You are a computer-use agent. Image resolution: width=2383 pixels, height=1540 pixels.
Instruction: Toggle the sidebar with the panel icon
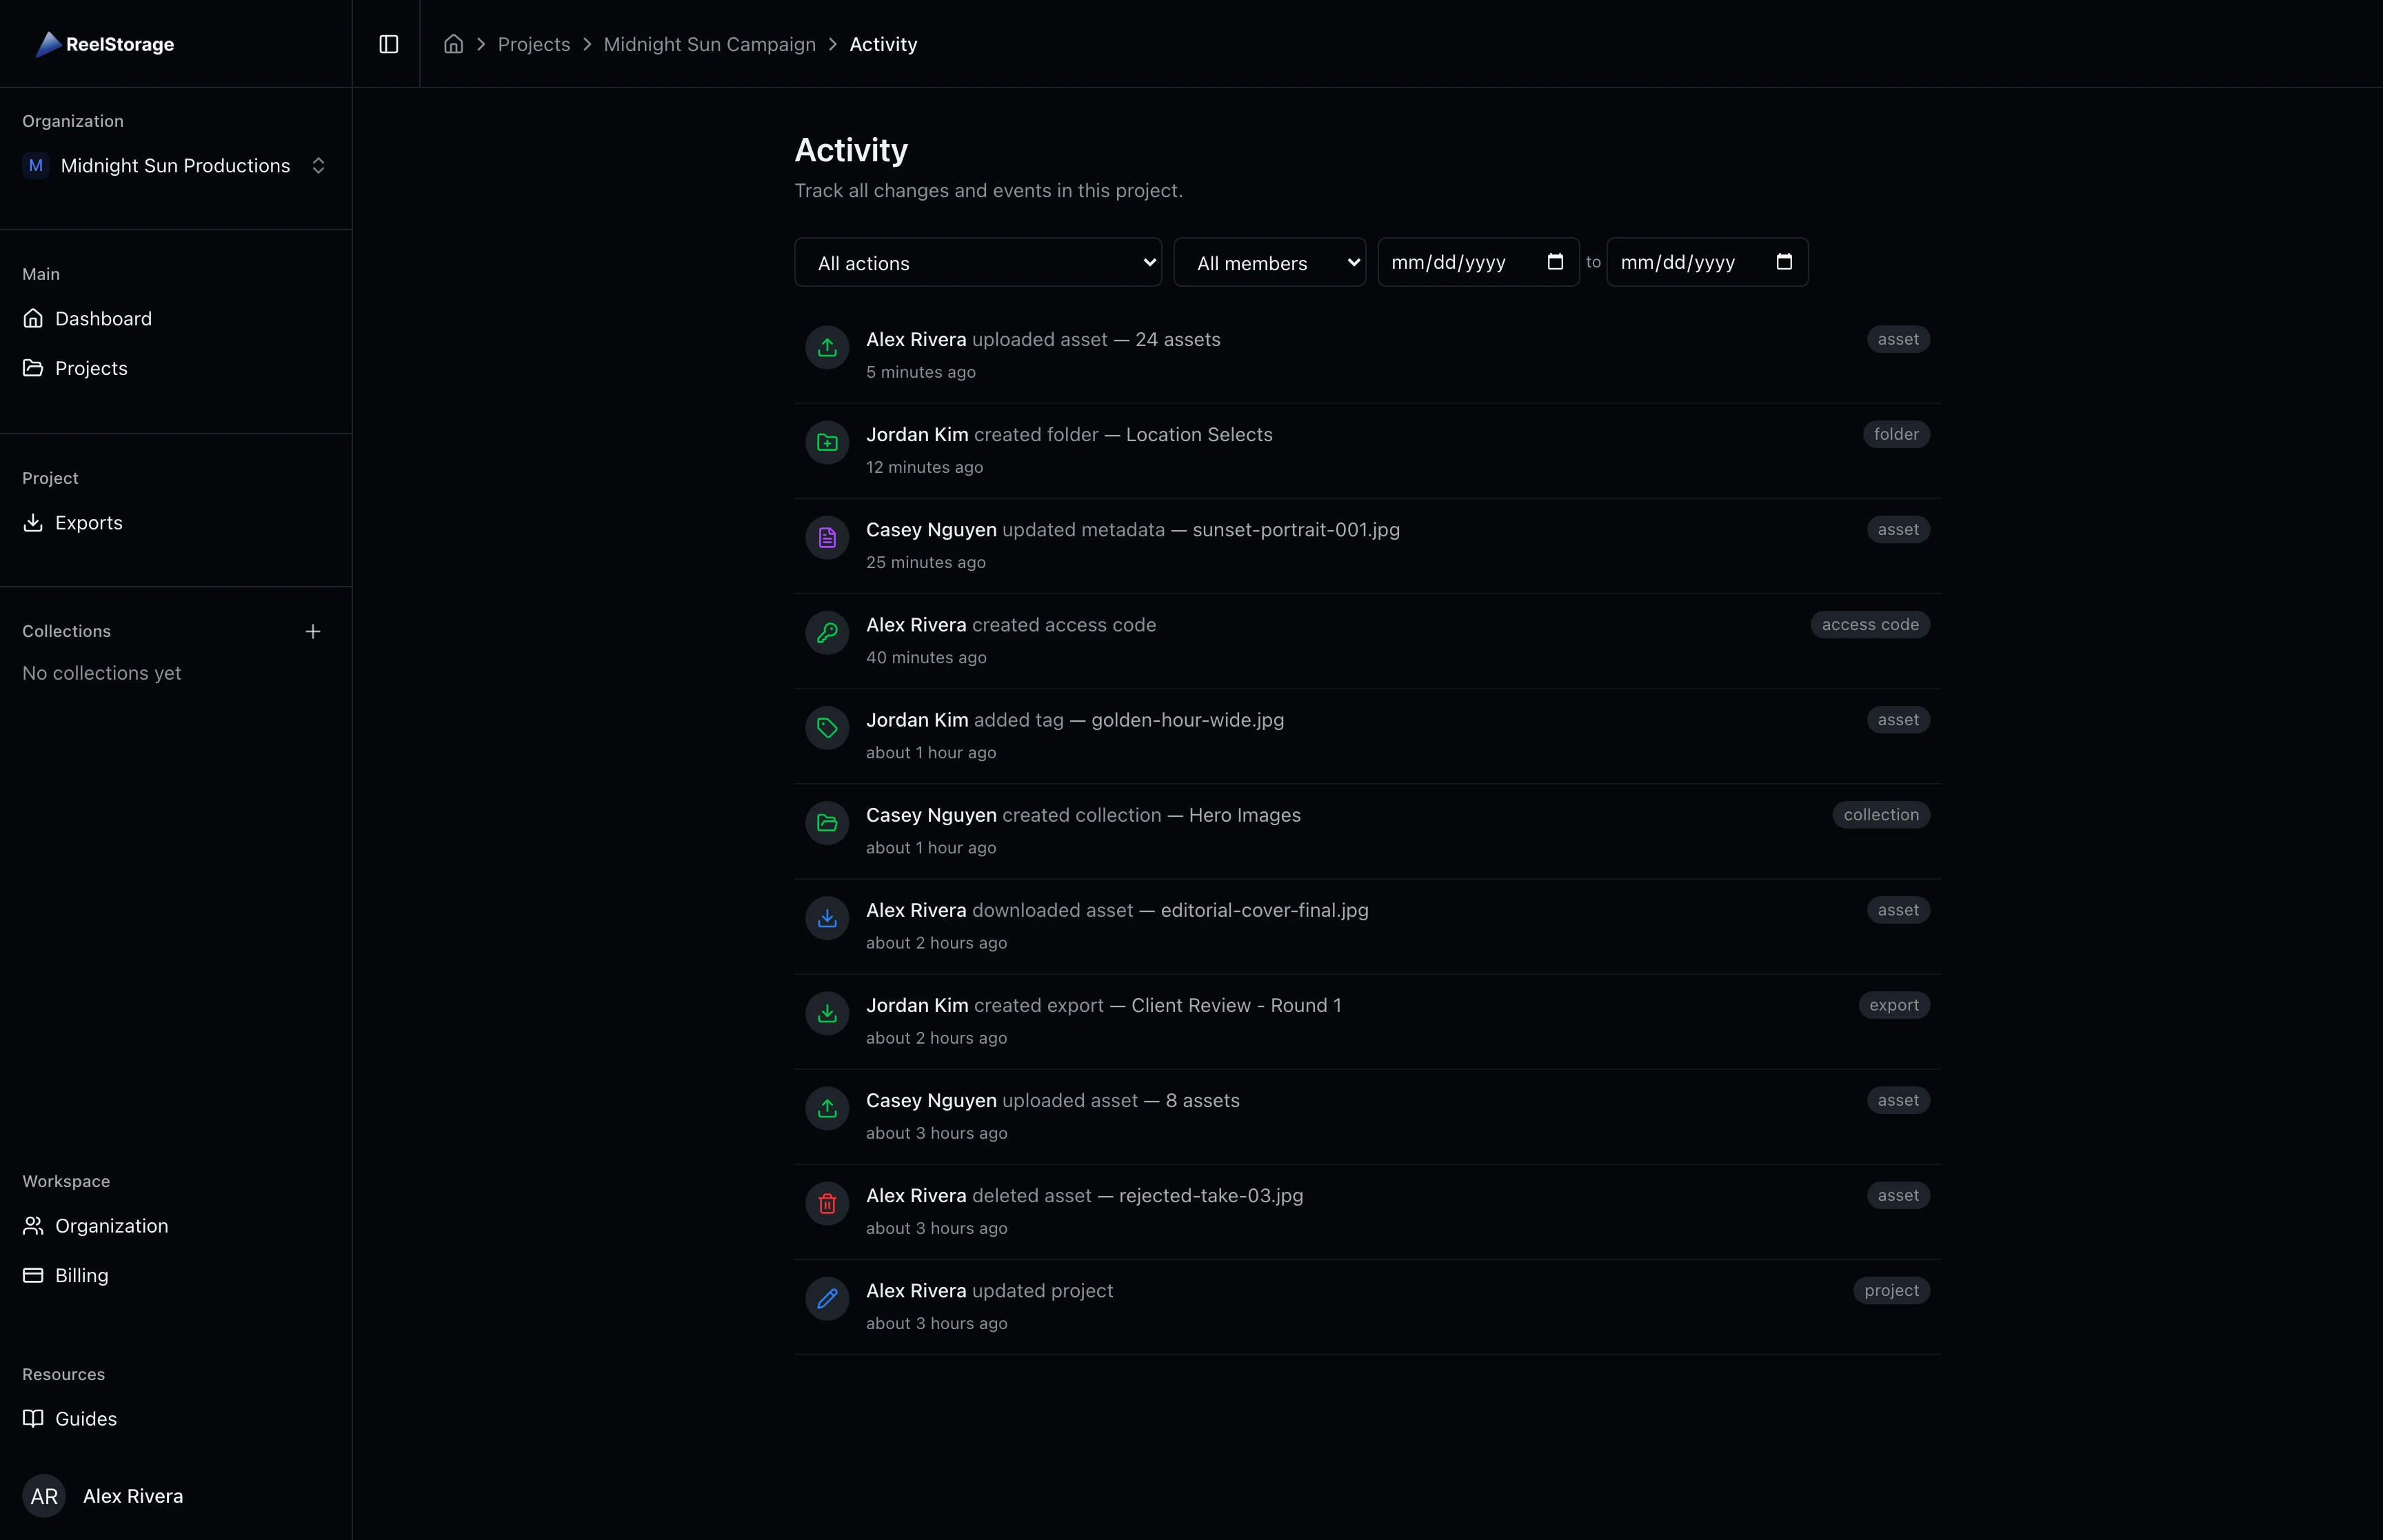[388, 44]
